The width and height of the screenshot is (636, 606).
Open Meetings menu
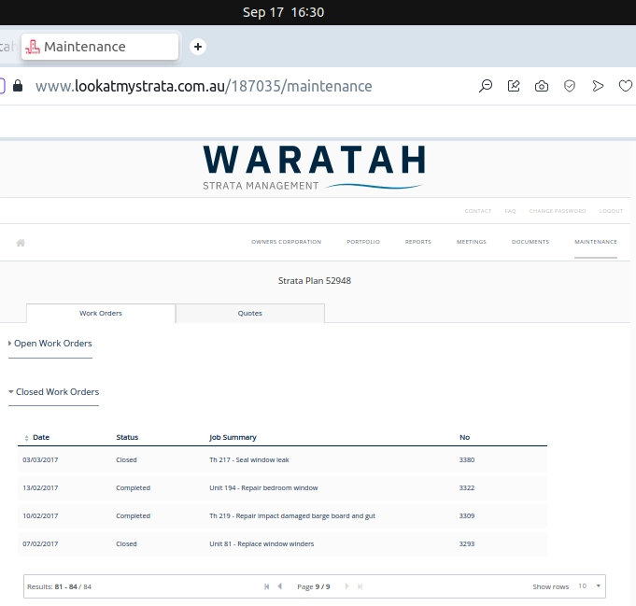coord(472,242)
